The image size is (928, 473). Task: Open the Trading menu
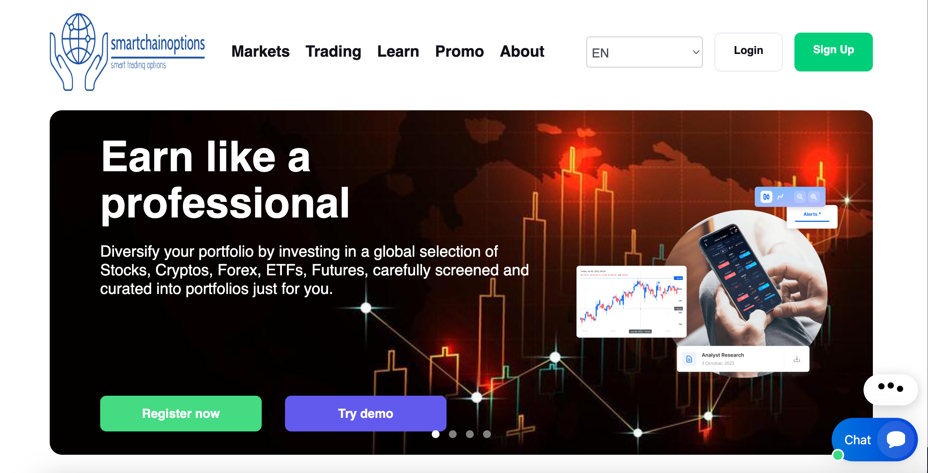click(333, 51)
